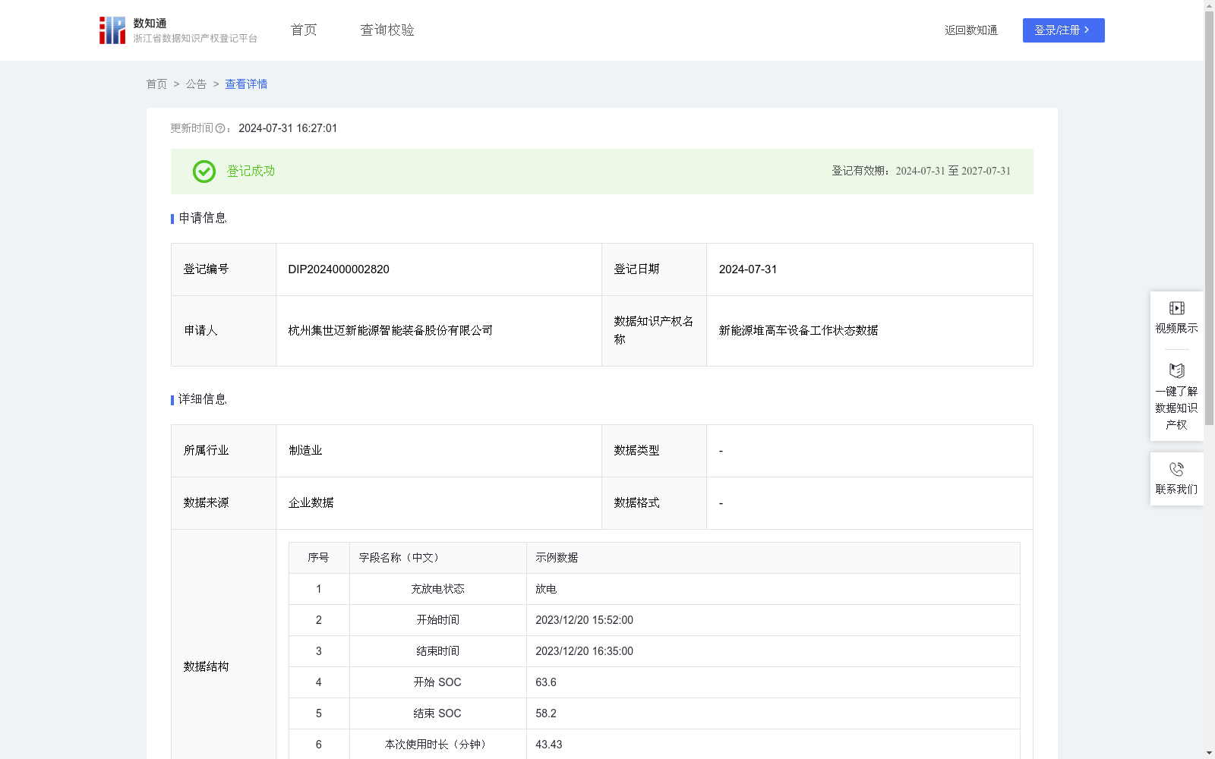The image size is (1215, 759).
Task: Click sample value 43.43
Action: click(x=549, y=745)
